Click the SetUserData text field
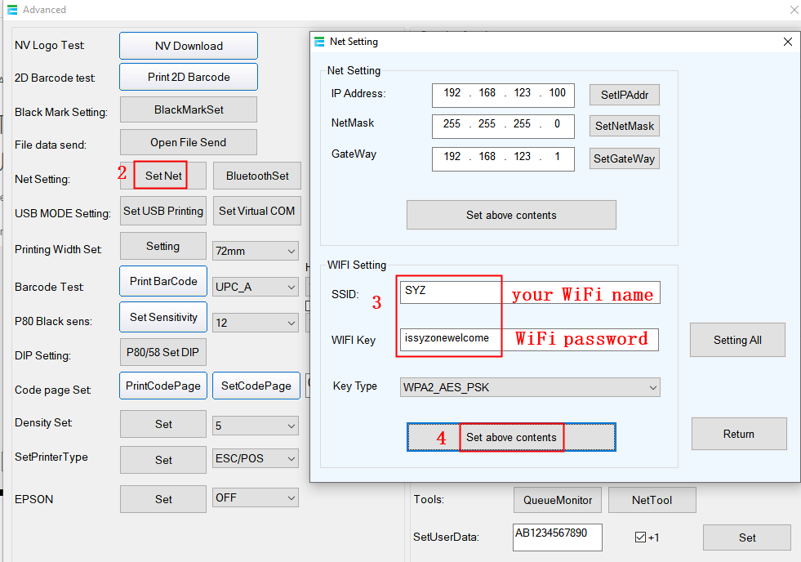 point(557,537)
